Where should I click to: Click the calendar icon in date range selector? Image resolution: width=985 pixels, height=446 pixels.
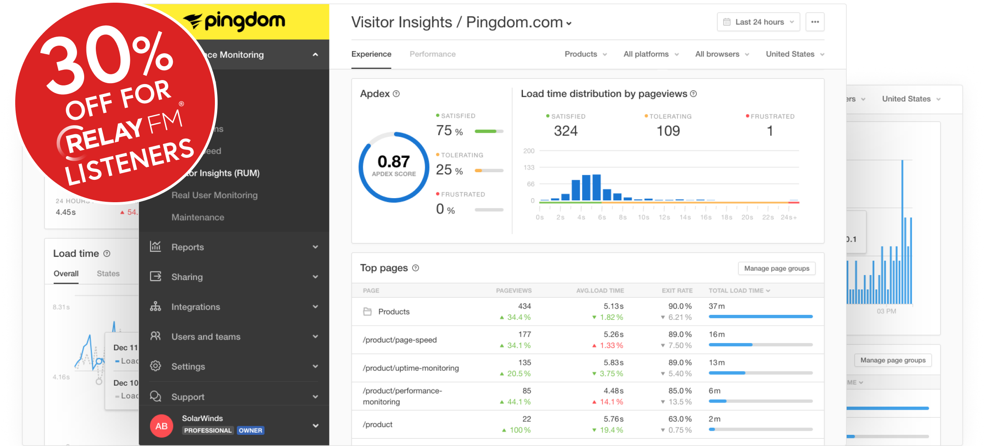[x=727, y=22]
